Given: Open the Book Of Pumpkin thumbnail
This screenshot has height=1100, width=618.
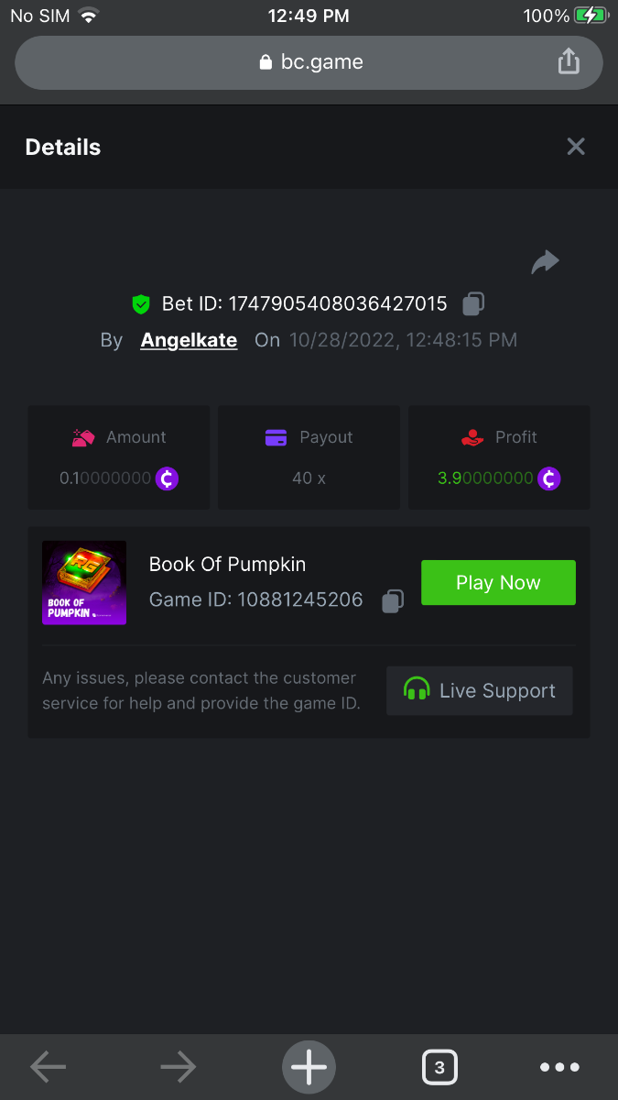Looking at the screenshot, I should click(84, 583).
